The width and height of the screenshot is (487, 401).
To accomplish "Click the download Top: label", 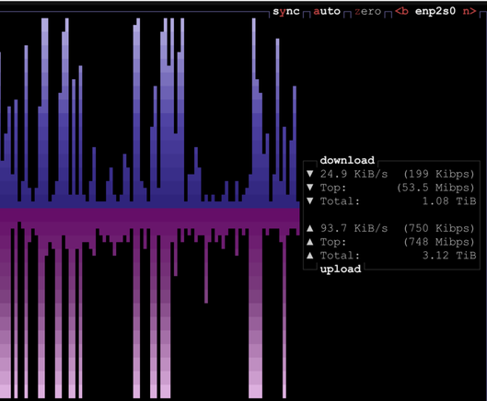I will click(x=333, y=188).
